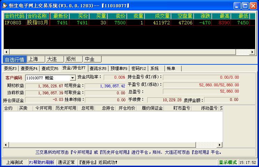Click the 合约代码 column header

[x=15, y=16]
